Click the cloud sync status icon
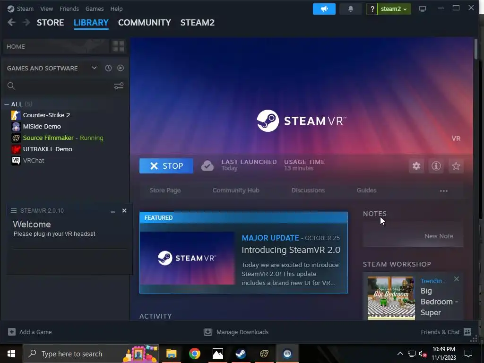 click(x=207, y=166)
